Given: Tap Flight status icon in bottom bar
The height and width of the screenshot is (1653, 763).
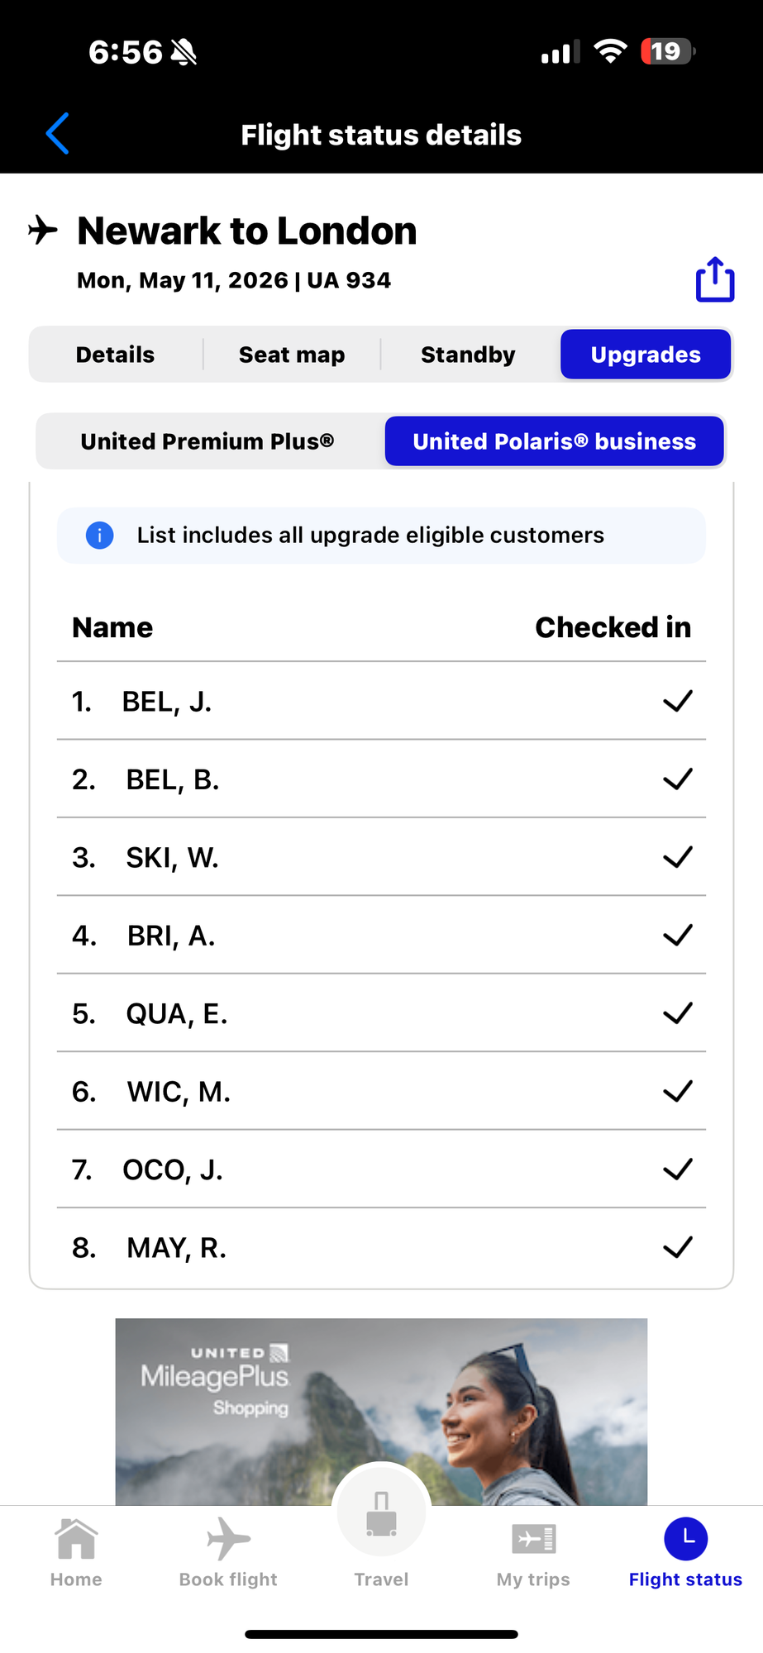Looking at the screenshot, I should pos(685,1539).
